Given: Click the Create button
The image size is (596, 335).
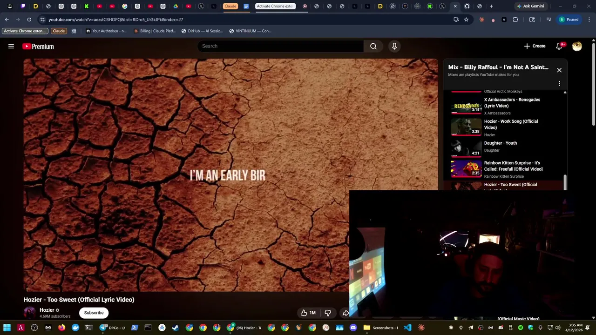Looking at the screenshot, I should 535,46.
